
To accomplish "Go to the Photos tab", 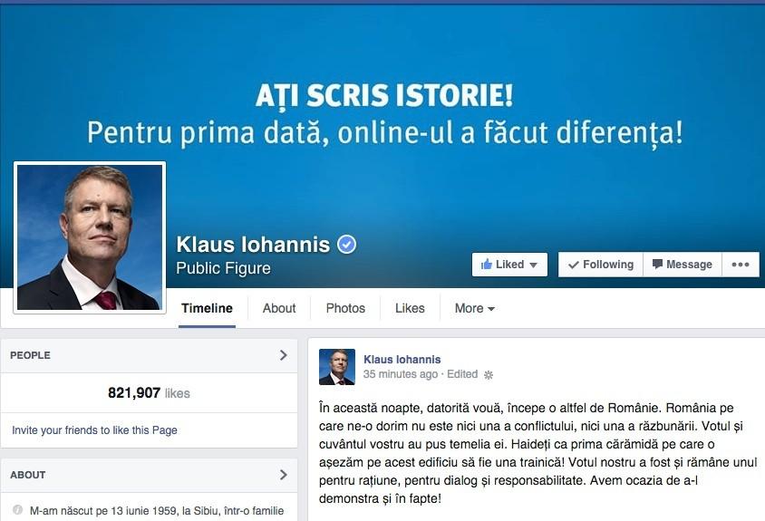I will point(345,308).
